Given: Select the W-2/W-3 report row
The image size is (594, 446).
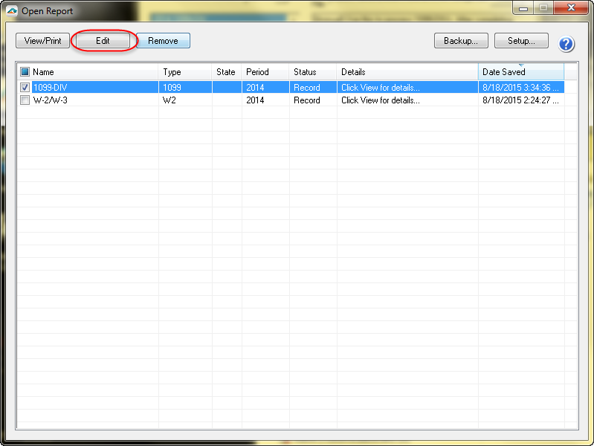Looking at the screenshot, I should 89,100.
